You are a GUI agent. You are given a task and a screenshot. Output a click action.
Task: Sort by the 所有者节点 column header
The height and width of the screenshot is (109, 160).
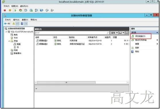92,37
